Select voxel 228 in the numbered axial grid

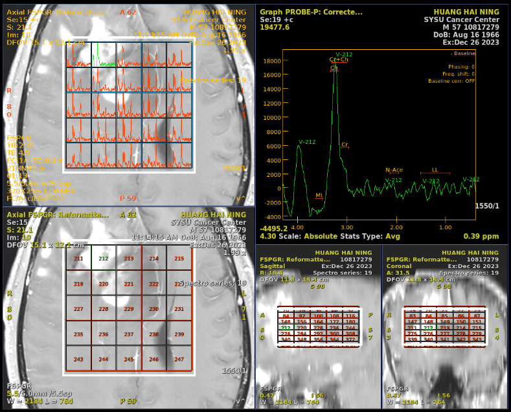point(104,308)
